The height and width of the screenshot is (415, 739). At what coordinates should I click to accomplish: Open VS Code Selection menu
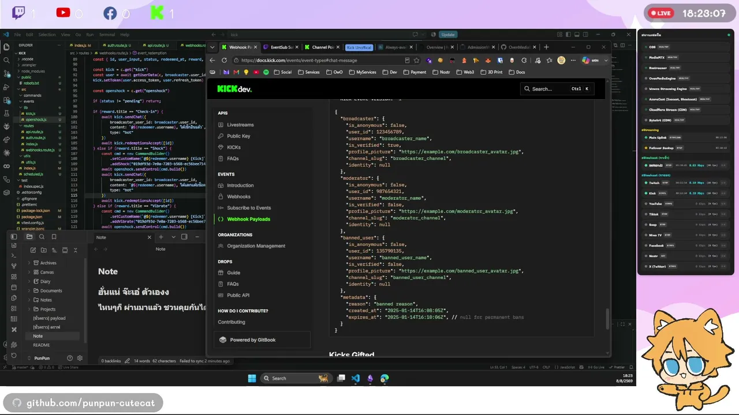[x=47, y=35]
